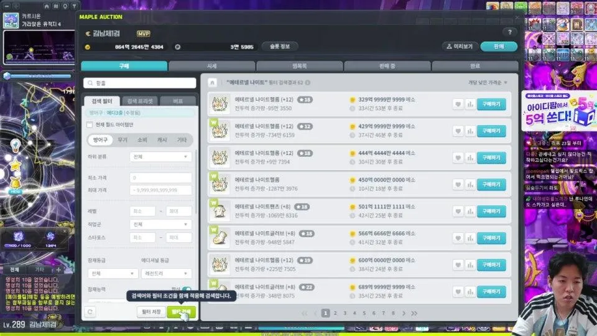This screenshot has height=336, width=597.
Task: Enable the 현재 월드 아이템만 checkbox
Action: (x=90, y=124)
